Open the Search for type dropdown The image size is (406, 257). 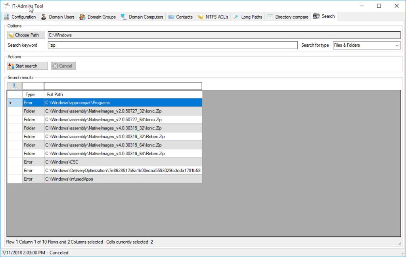pos(397,45)
